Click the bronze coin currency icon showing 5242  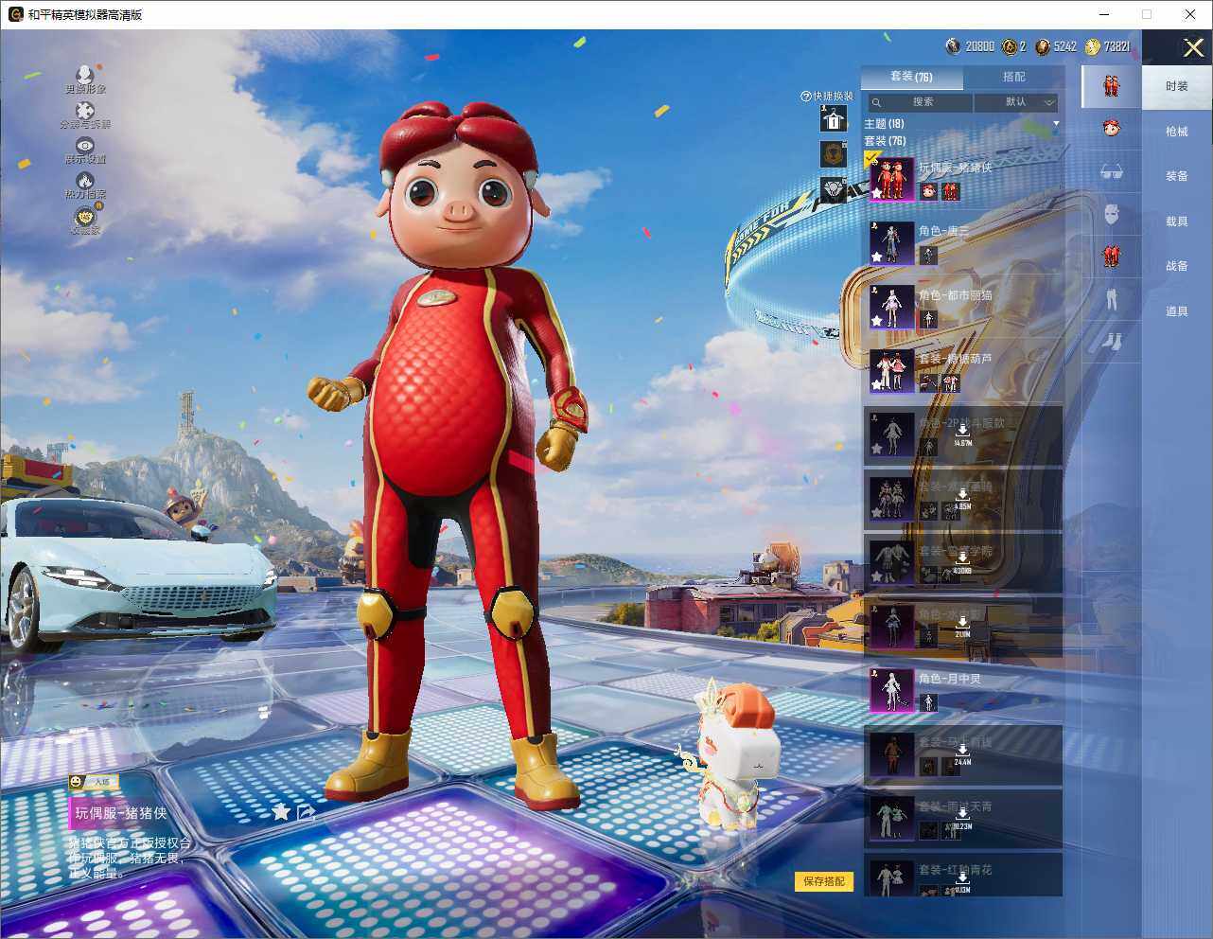(1043, 46)
